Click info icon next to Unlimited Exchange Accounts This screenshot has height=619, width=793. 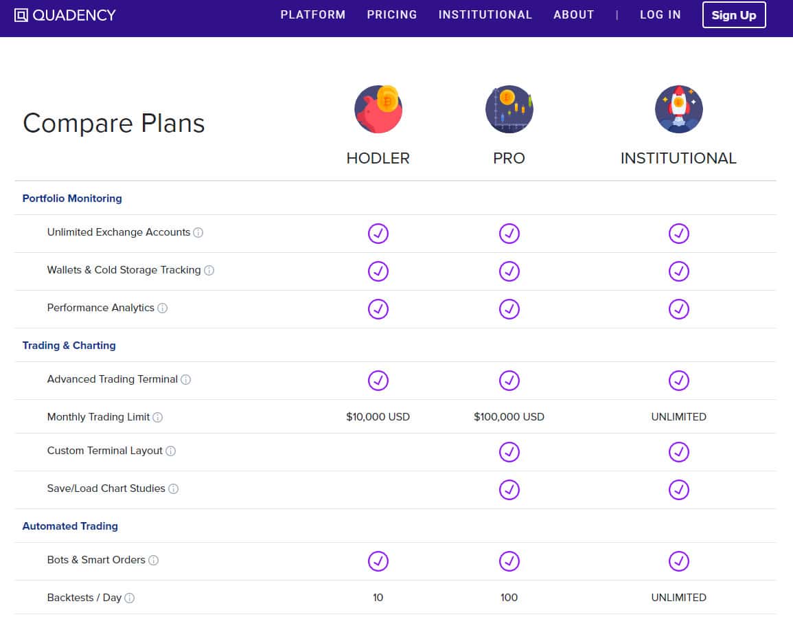tap(198, 233)
